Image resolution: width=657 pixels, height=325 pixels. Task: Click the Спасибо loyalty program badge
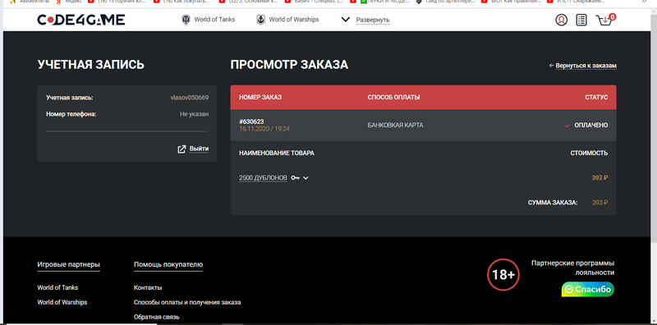point(588,290)
